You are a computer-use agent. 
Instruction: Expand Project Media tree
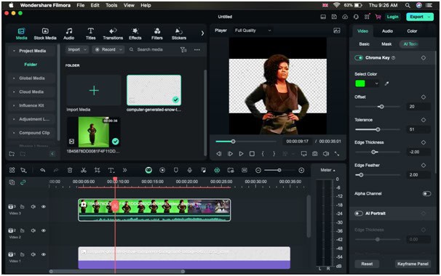[14, 51]
